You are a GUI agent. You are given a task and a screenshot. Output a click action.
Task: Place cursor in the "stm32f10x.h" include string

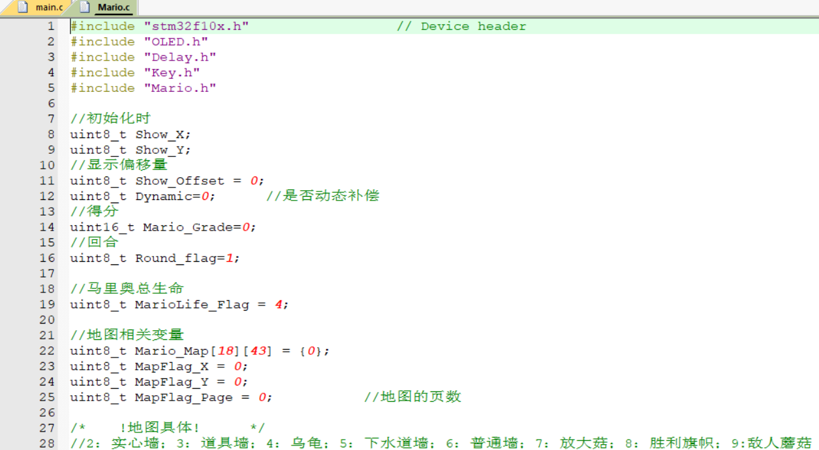tap(196, 27)
